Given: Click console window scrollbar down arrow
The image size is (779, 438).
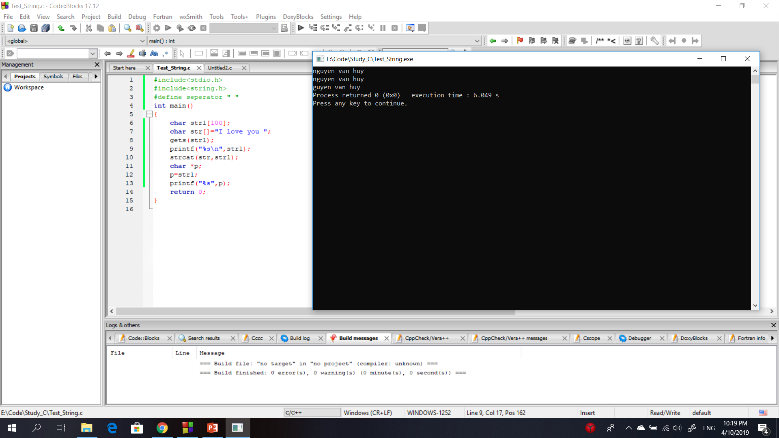Looking at the screenshot, I should pos(755,305).
